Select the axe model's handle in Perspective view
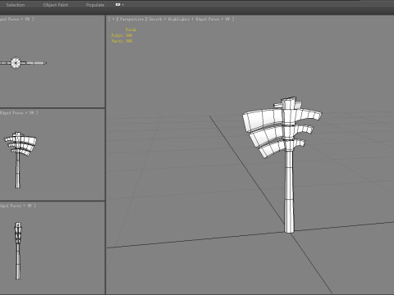This screenshot has height=295, width=394. (289, 191)
